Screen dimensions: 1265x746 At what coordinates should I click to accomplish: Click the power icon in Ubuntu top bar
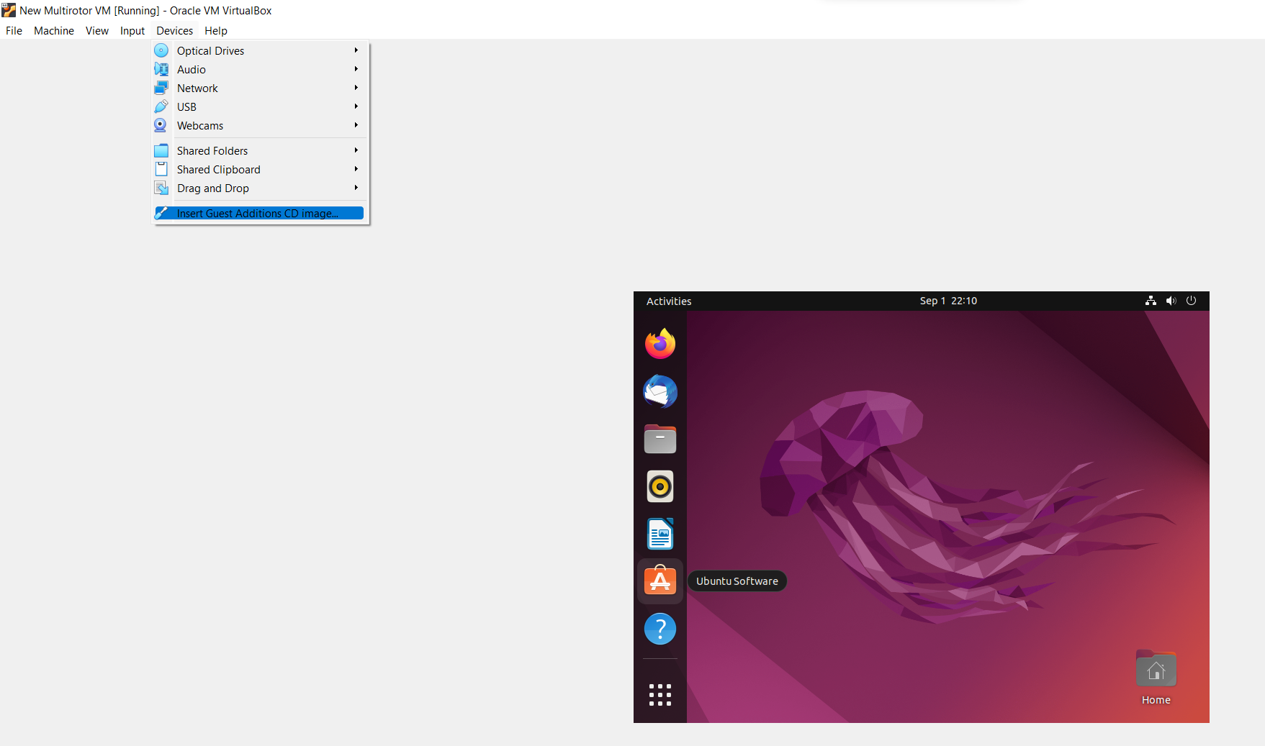[x=1192, y=301]
